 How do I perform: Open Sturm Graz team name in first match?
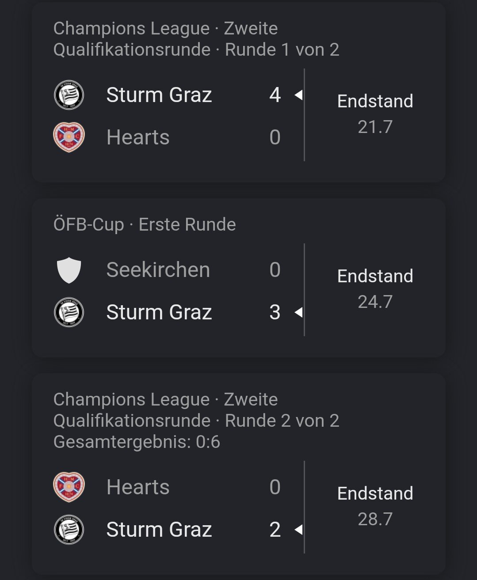pyautogui.click(x=159, y=95)
